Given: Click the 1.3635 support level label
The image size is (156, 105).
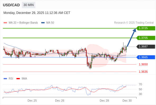Looking at the screenshot, I should pos(143,72).
